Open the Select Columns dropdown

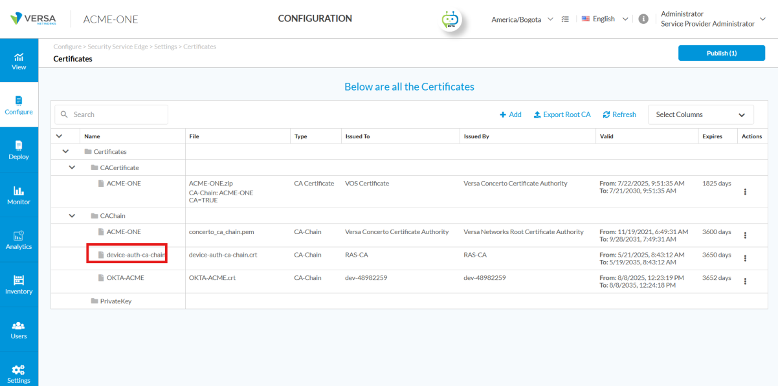click(x=701, y=114)
